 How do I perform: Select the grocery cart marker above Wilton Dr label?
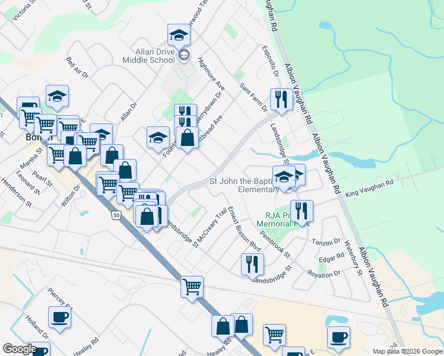(x=107, y=186)
